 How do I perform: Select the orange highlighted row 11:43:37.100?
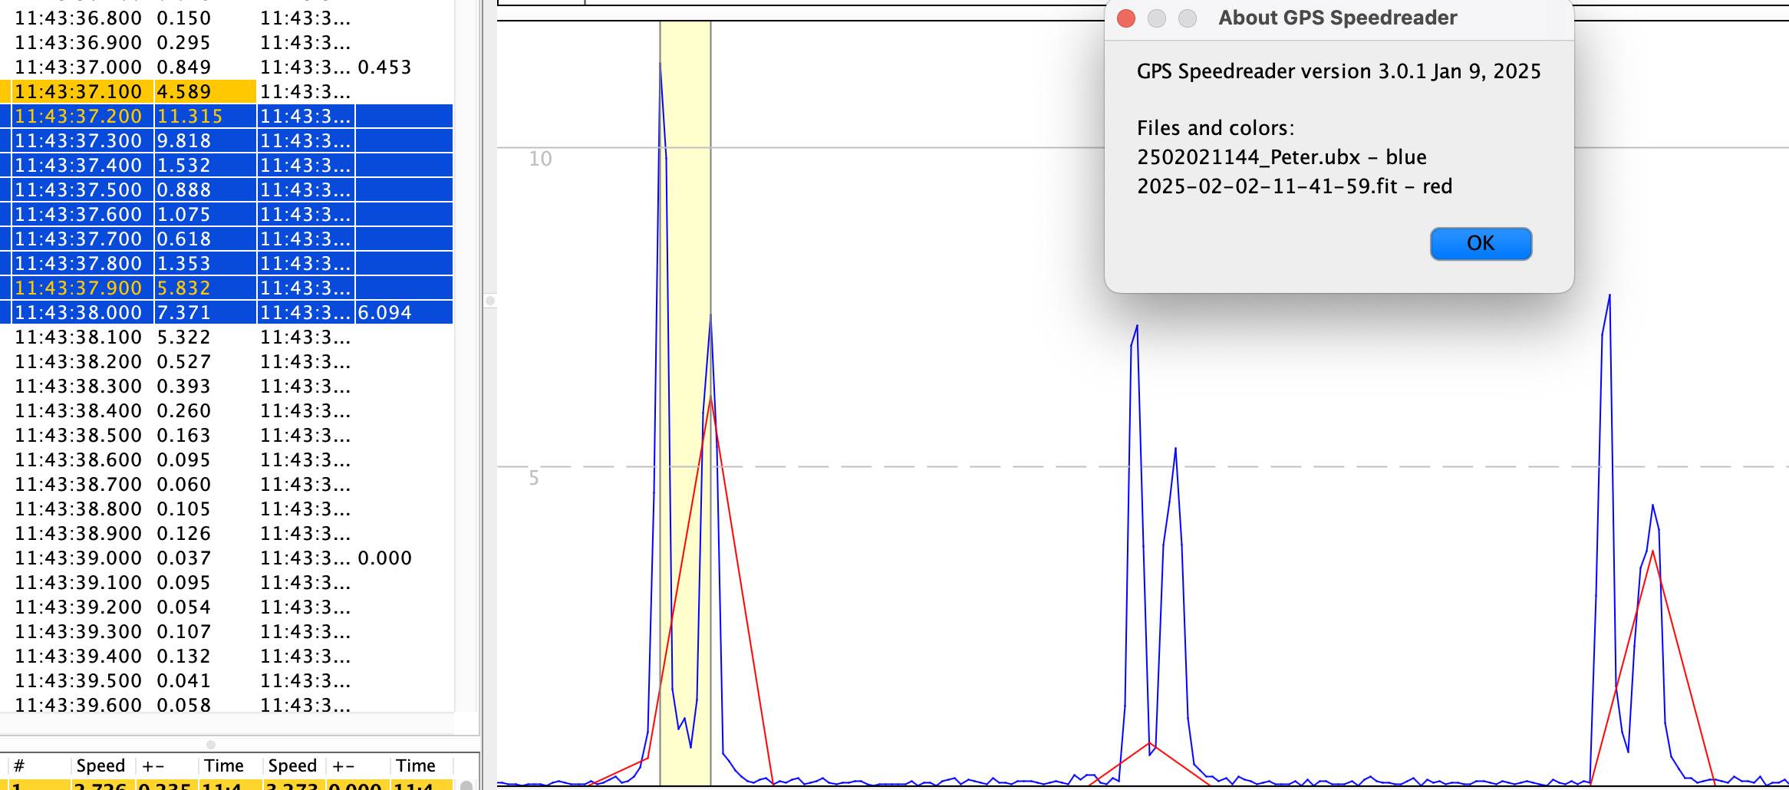[x=115, y=91]
